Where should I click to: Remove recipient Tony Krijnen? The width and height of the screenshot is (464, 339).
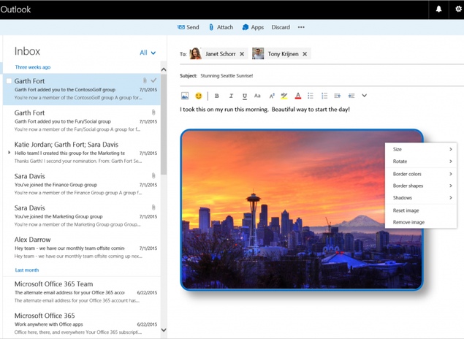click(305, 54)
